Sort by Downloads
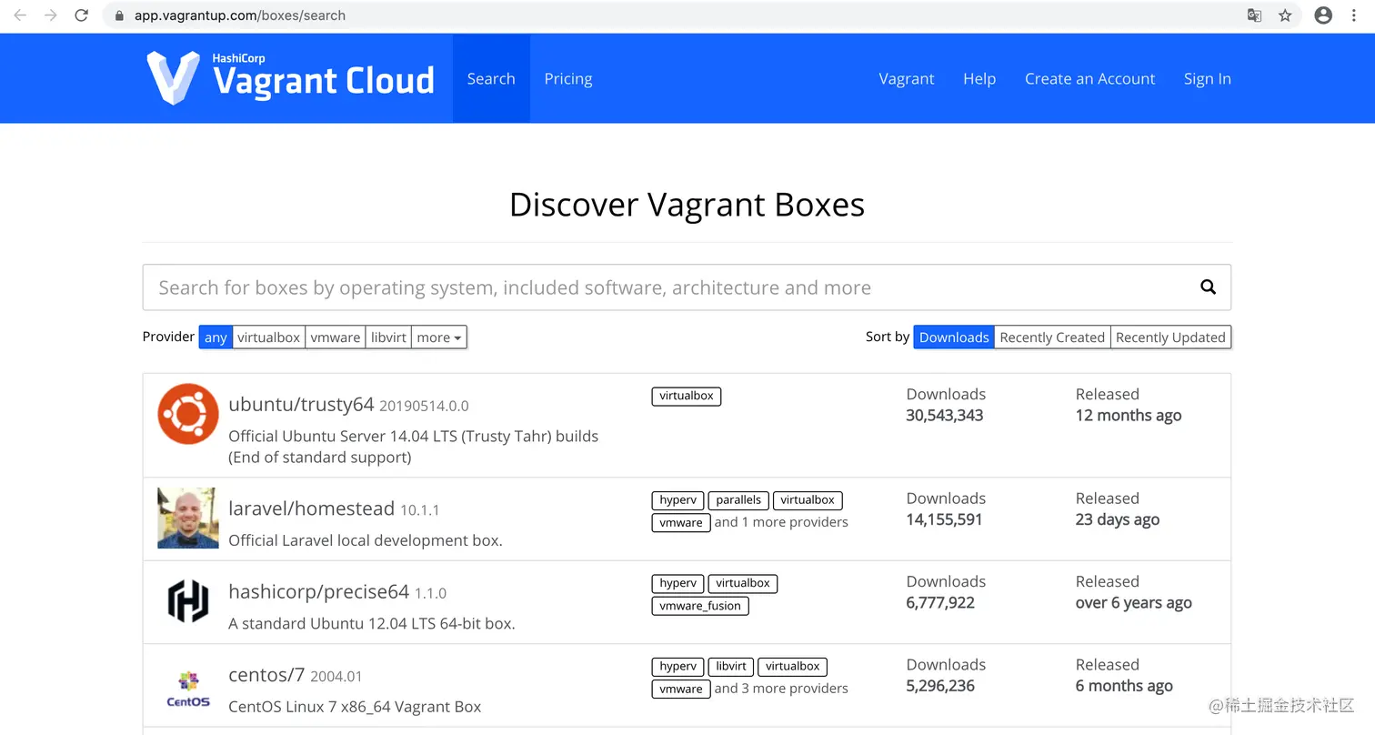1375x735 pixels. click(x=954, y=337)
